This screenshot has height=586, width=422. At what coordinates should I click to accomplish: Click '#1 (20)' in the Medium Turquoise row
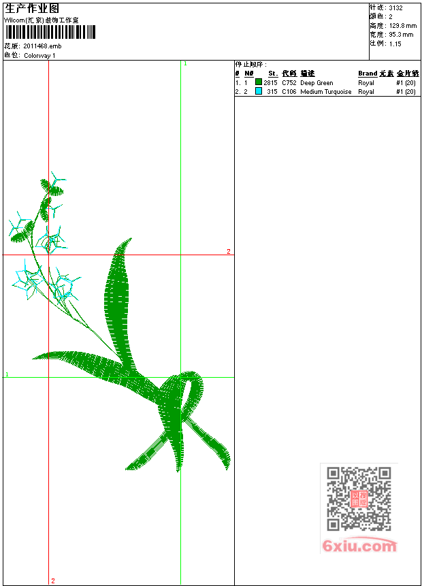406,92
